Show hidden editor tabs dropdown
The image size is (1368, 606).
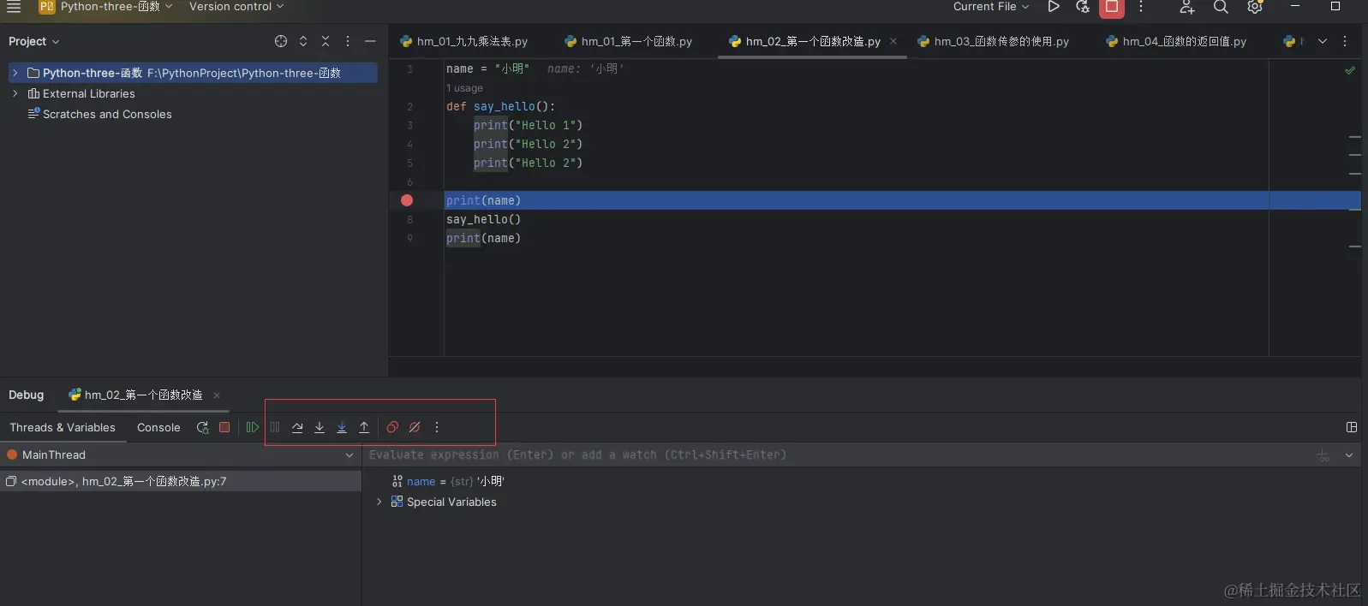click(1323, 41)
